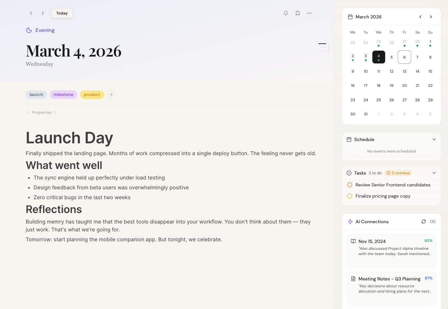
Task: Check off Finalize pricing page copy
Action: (350, 196)
